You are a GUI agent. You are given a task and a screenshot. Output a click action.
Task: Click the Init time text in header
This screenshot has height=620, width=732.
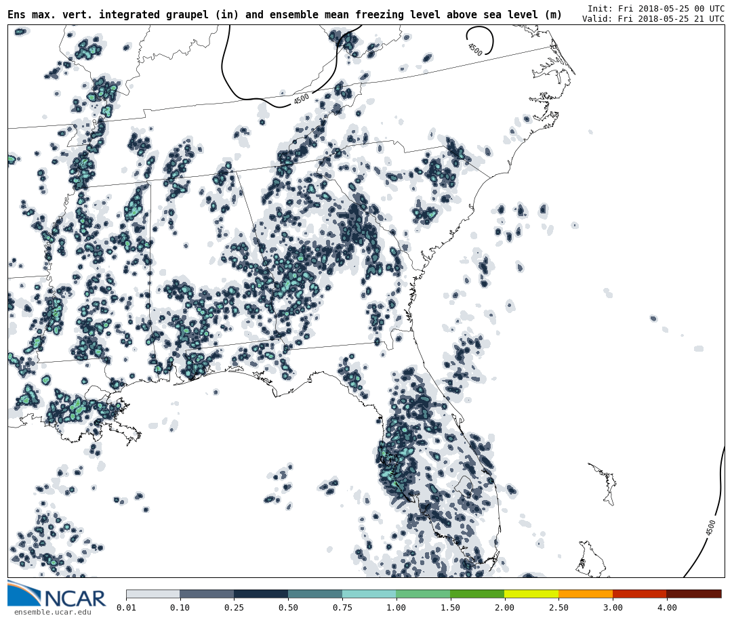click(655, 9)
